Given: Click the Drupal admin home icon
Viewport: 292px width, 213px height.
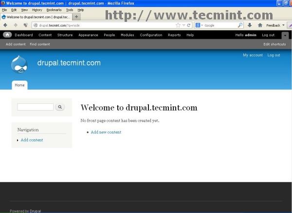Looking at the screenshot, I should point(7,35).
